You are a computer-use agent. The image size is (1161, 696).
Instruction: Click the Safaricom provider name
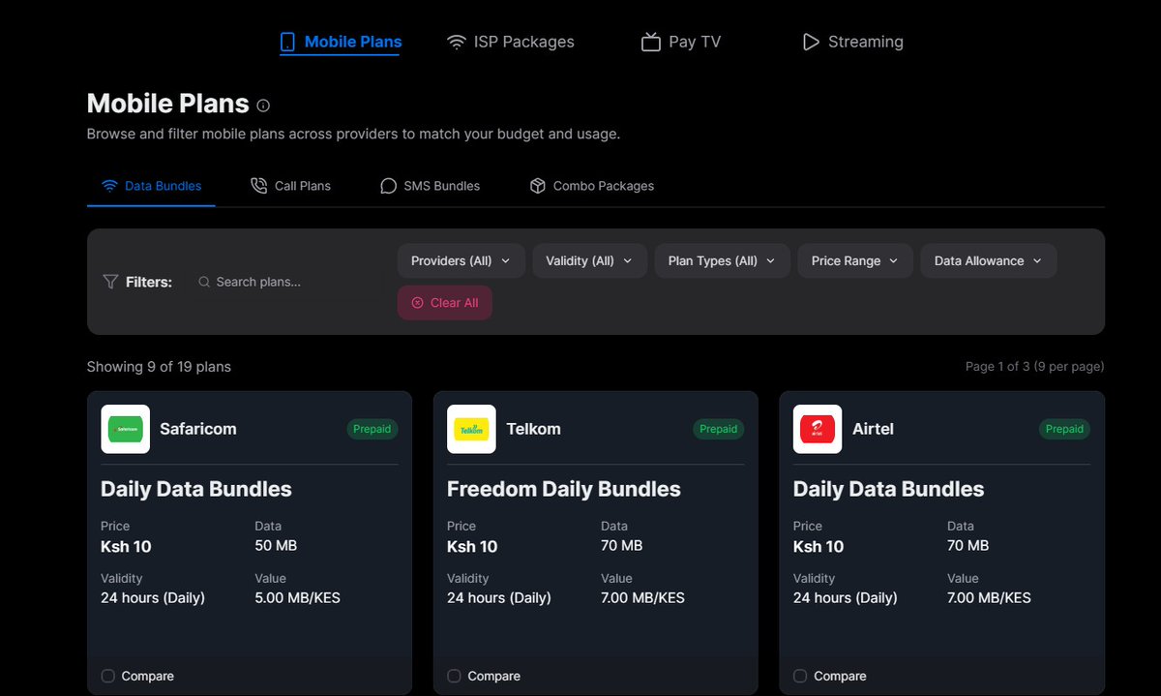(198, 429)
